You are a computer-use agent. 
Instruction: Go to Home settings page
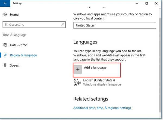pos(14,15)
